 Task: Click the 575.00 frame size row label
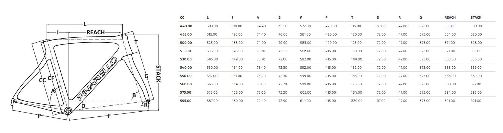point(186,92)
